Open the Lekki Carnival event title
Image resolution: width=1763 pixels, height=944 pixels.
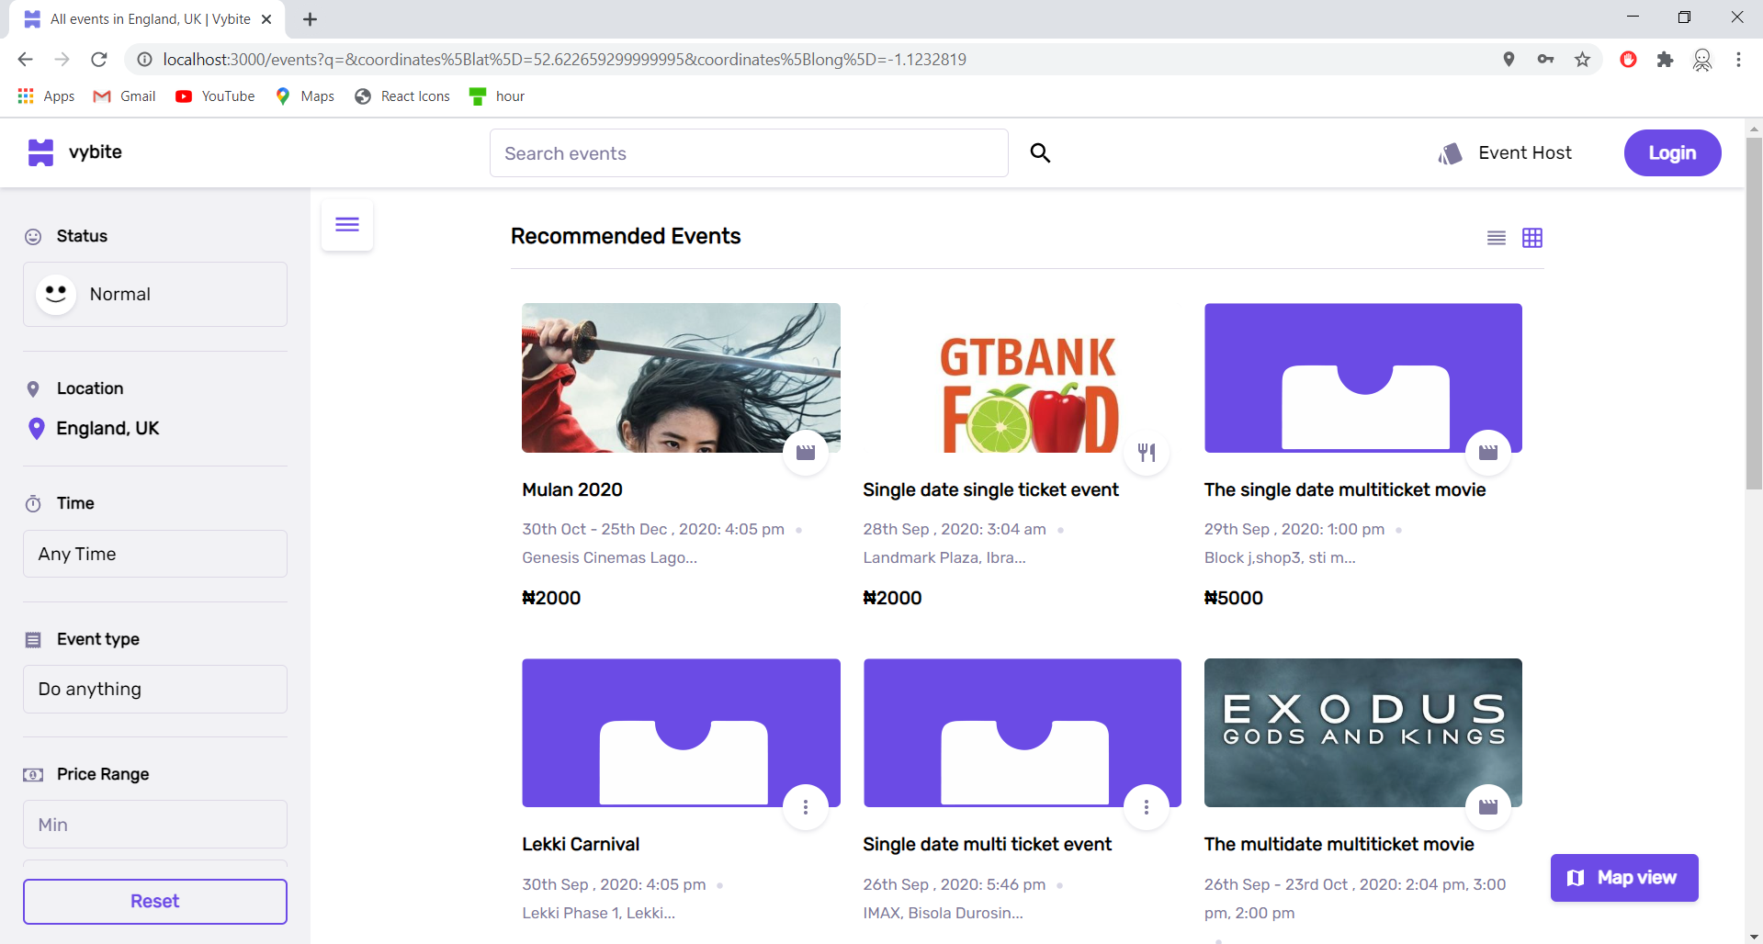coord(581,845)
